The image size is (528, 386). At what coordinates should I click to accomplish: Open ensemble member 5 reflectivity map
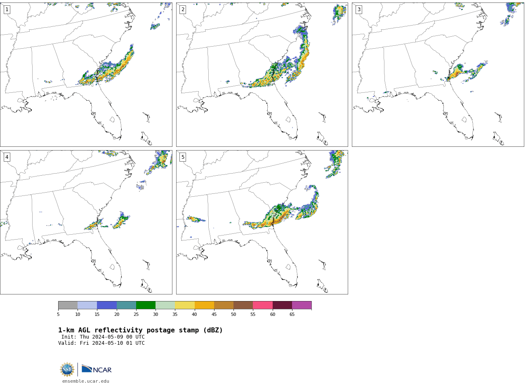point(262,222)
